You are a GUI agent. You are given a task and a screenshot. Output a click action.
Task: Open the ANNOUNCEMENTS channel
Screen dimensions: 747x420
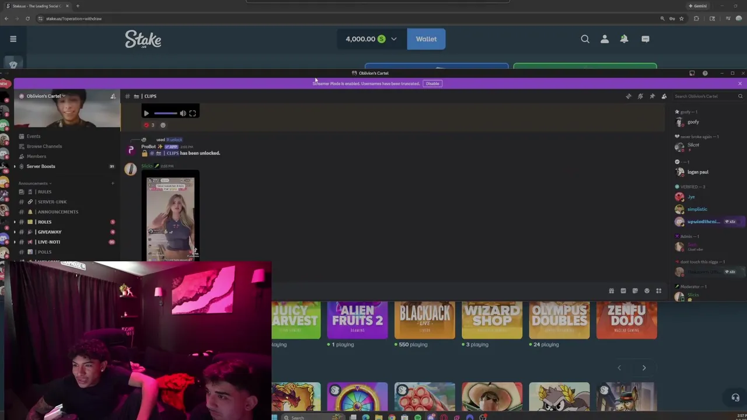57,212
